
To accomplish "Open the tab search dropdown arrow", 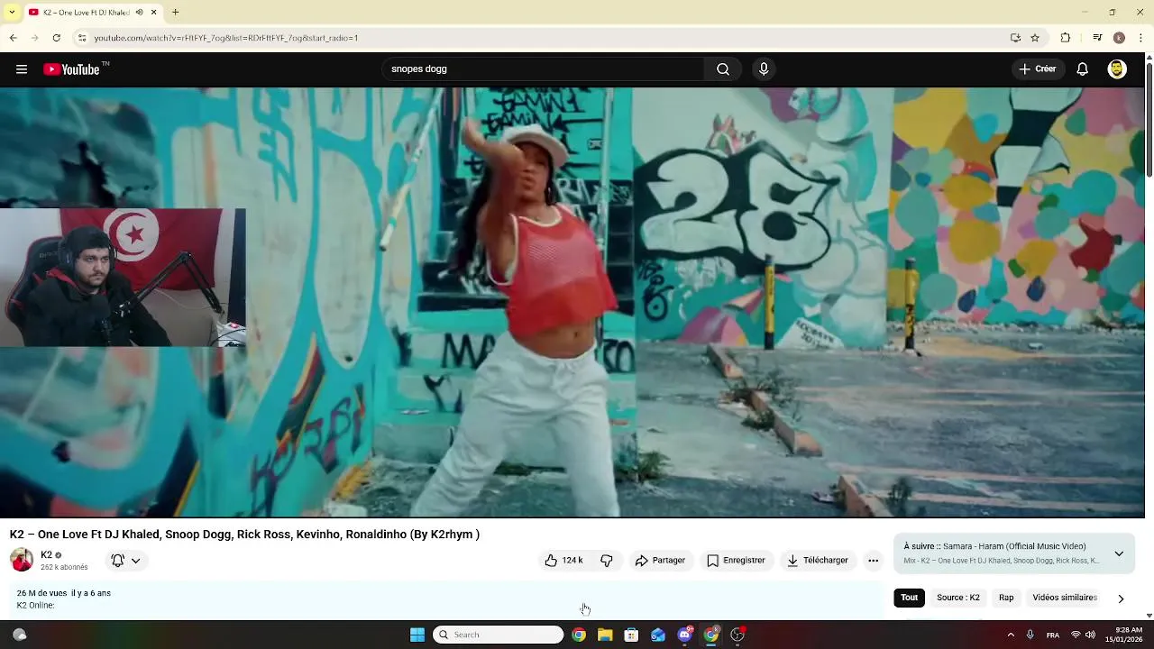I will 12,13.
